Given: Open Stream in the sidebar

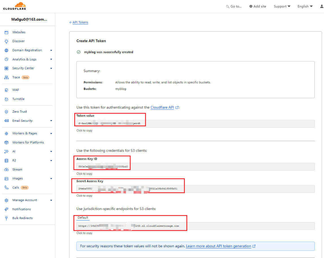Looking at the screenshot, I should click(17, 170).
